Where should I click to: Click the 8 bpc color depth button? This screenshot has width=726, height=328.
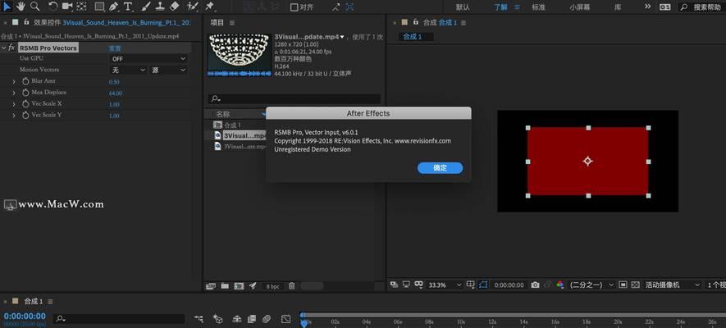click(272, 286)
